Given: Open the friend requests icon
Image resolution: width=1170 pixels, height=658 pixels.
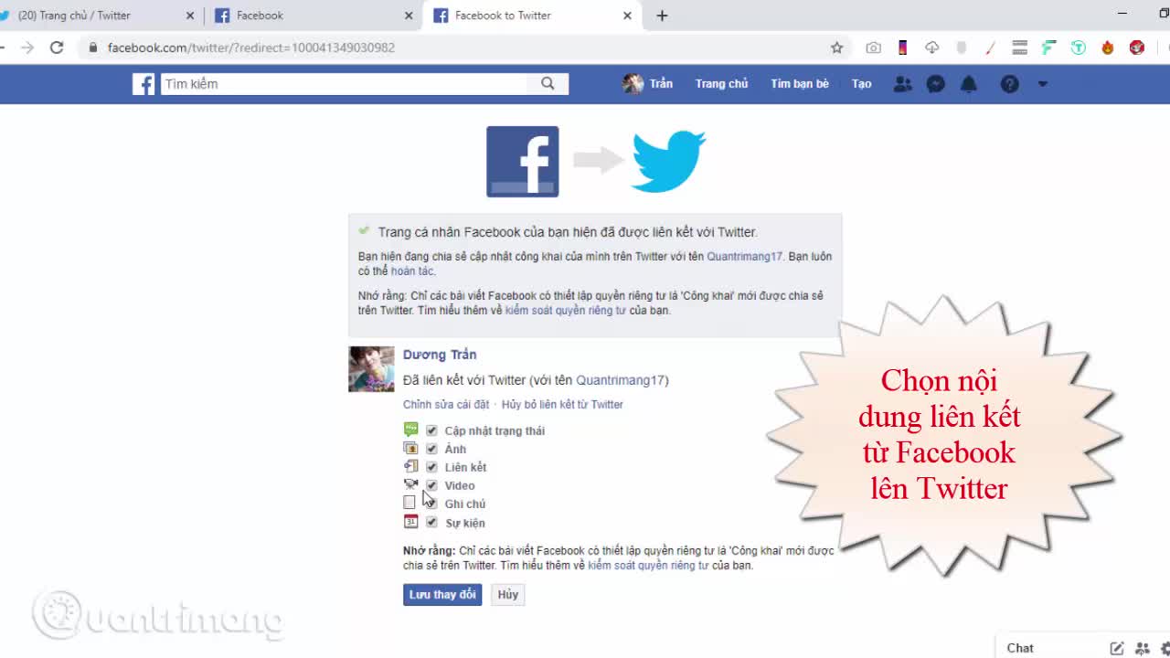Looking at the screenshot, I should coord(903,84).
